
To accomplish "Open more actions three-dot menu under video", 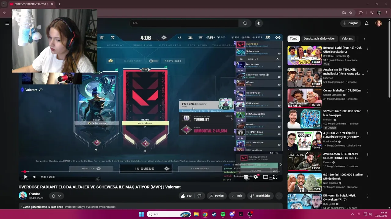I will click(279, 196).
